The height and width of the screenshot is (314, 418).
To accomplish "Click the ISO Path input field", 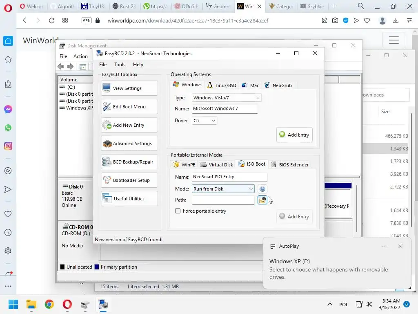I will click(x=223, y=200).
